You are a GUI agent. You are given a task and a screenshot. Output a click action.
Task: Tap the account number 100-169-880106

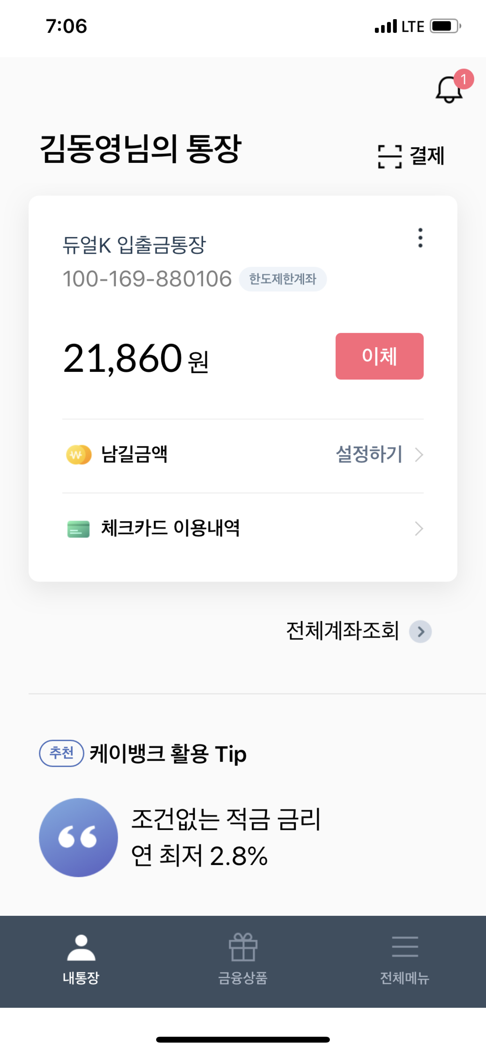[147, 279]
